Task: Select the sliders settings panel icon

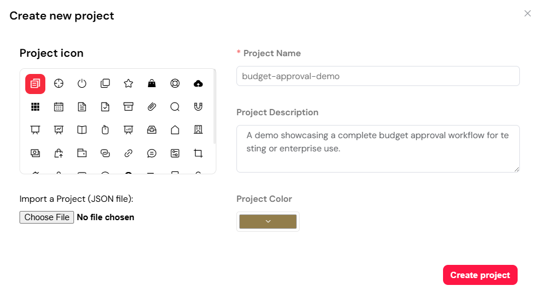Action: coord(175,153)
